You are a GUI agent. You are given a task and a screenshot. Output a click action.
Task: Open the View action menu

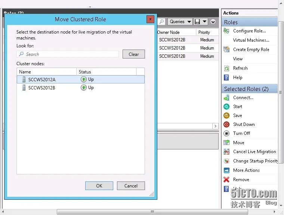click(x=238, y=59)
